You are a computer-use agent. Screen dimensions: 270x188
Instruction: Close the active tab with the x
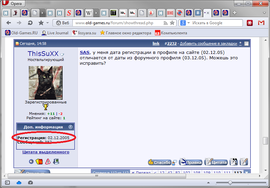[x=208, y=13]
